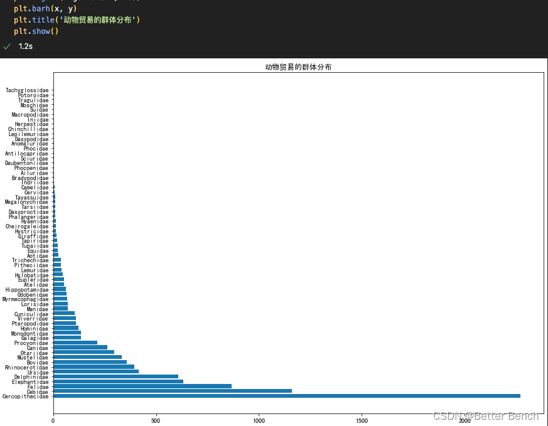Screen dimensions: 548x426
Task: Click the plt.title code line
Action: (77, 20)
